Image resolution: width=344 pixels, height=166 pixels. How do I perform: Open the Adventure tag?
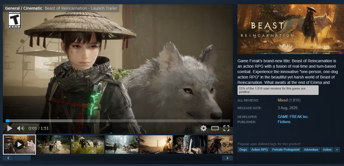(311, 150)
